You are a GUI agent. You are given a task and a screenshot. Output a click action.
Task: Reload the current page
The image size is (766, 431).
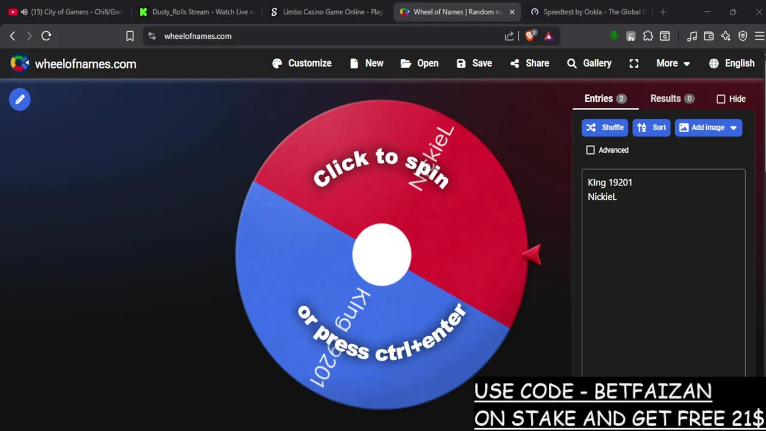(x=46, y=36)
